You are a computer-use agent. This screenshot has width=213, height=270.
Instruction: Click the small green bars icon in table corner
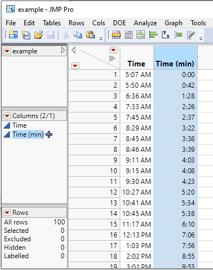point(112,58)
